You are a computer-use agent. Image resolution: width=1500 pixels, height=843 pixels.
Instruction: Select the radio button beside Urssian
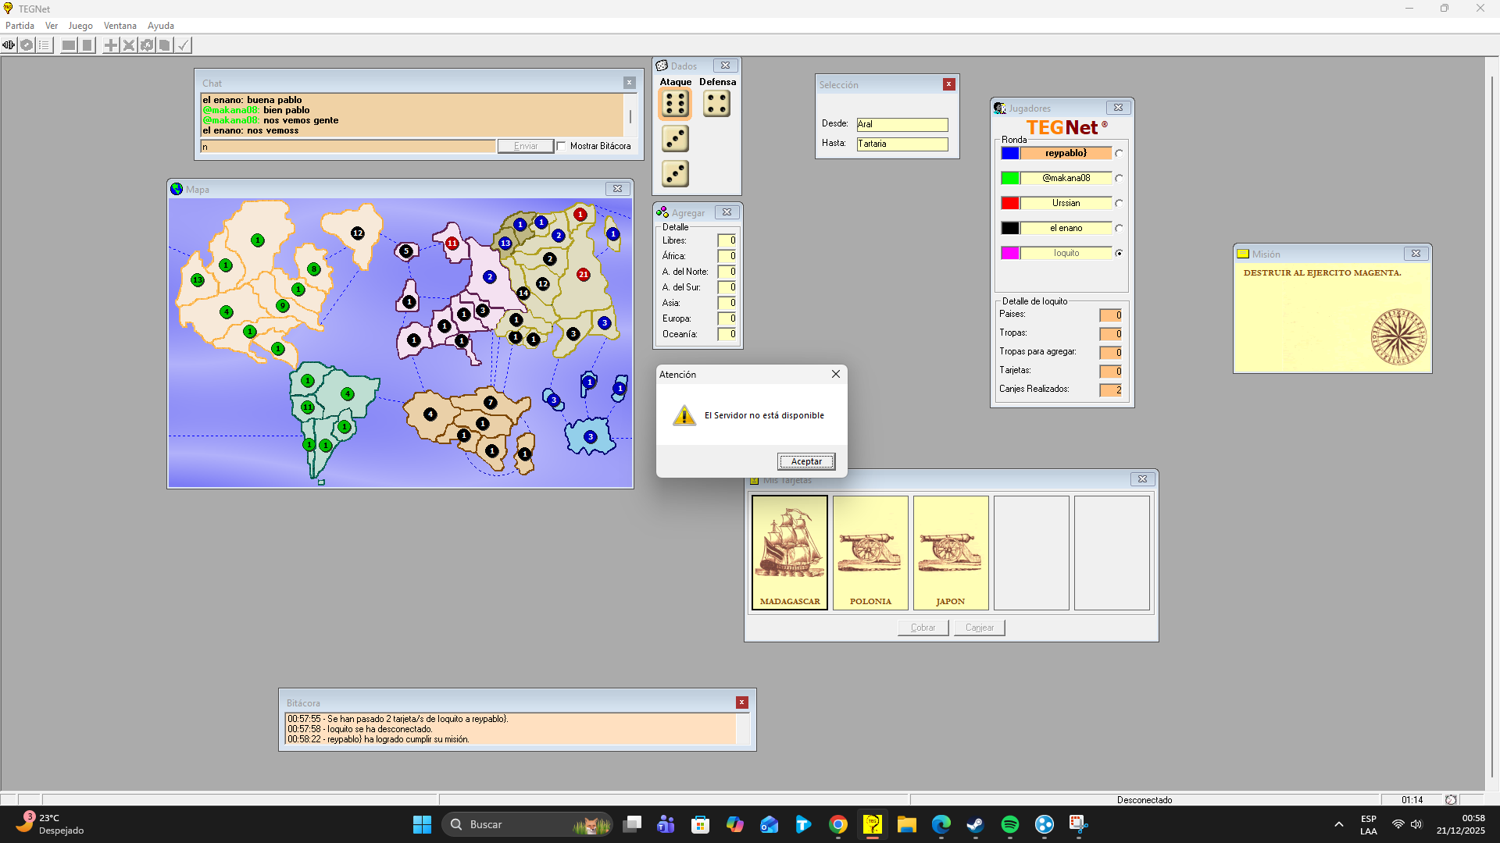[1119, 204]
